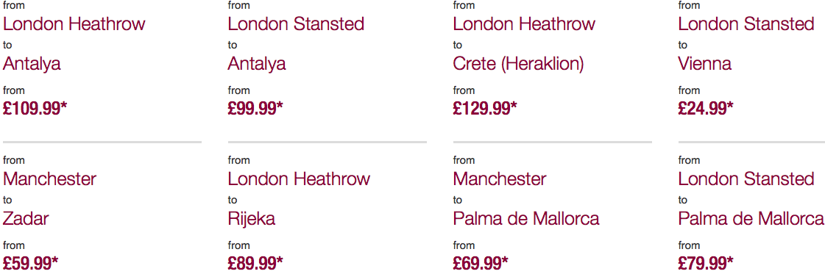The width and height of the screenshot is (825, 274).
Task: Click the £99.99 Antalya fare
Action: click(x=255, y=109)
